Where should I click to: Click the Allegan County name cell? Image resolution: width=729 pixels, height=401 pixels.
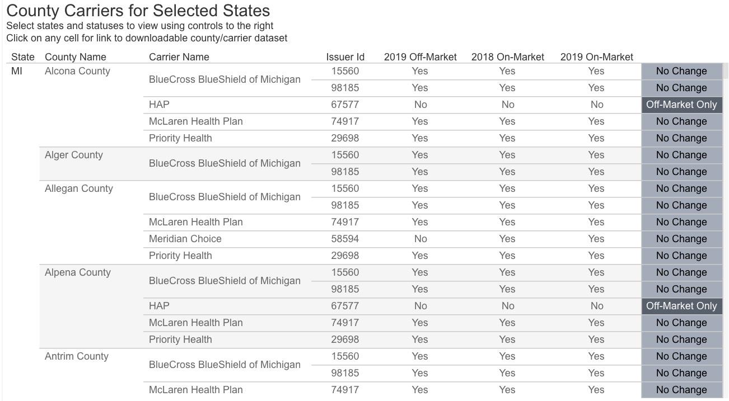pyautogui.click(x=78, y=188)
